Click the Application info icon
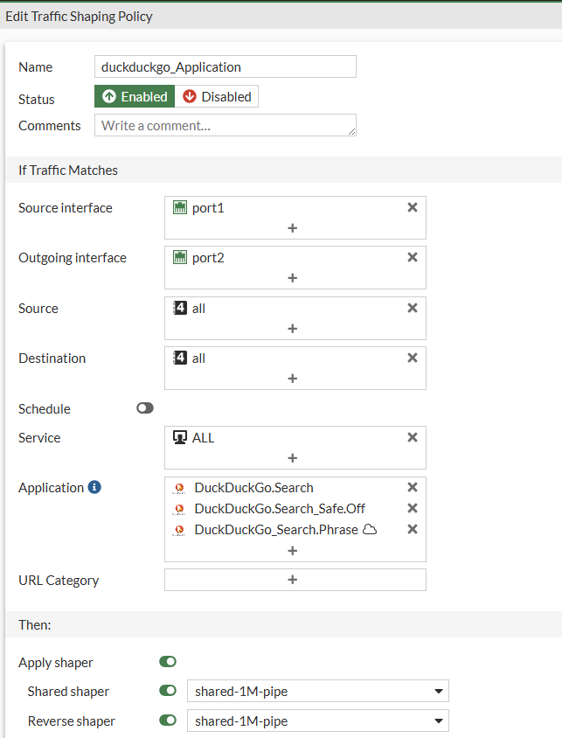Viewport: 562px width, 738px height. [94, 487]
